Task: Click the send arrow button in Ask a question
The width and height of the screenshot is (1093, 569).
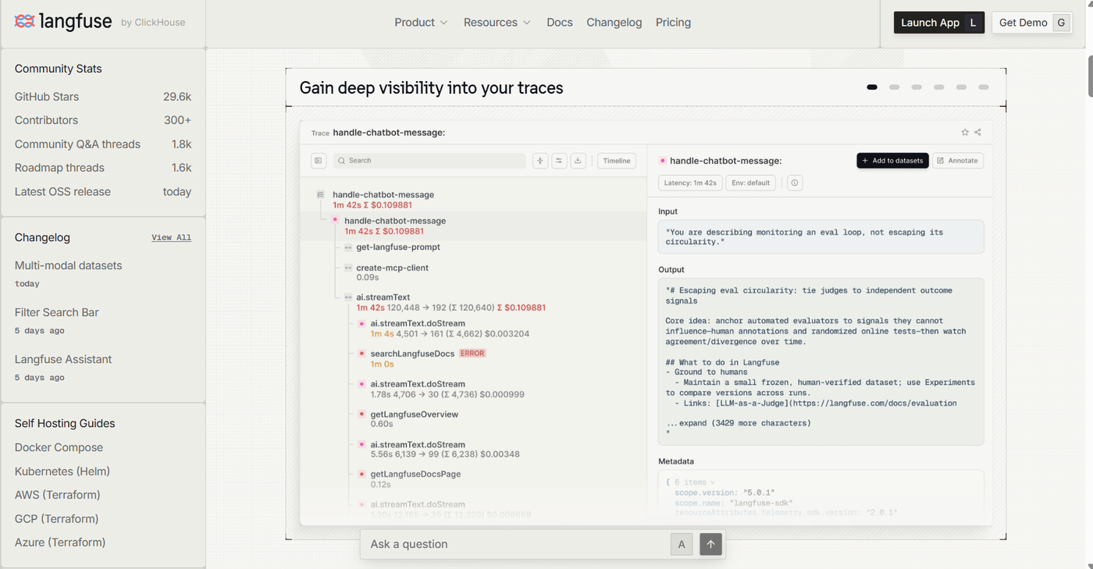Action: click(x=710, y=544)
